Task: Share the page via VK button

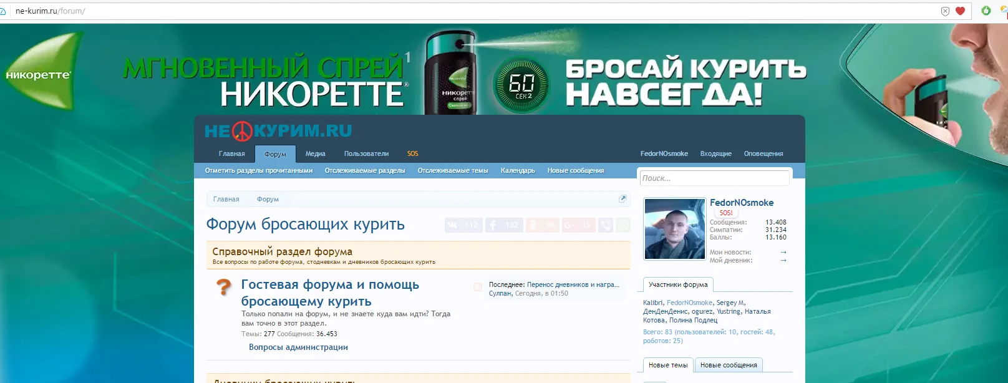Action: (463, 225)
